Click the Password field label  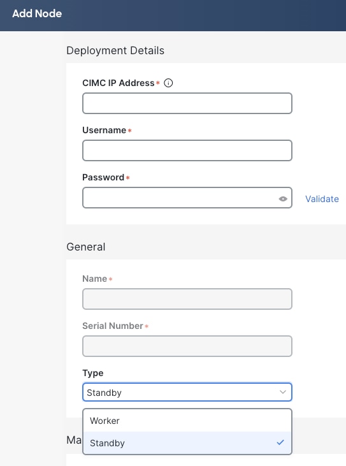[103, 177]
